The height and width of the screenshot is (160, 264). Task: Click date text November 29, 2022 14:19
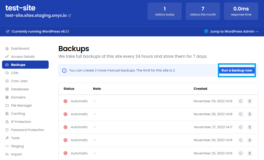point(213,101)
